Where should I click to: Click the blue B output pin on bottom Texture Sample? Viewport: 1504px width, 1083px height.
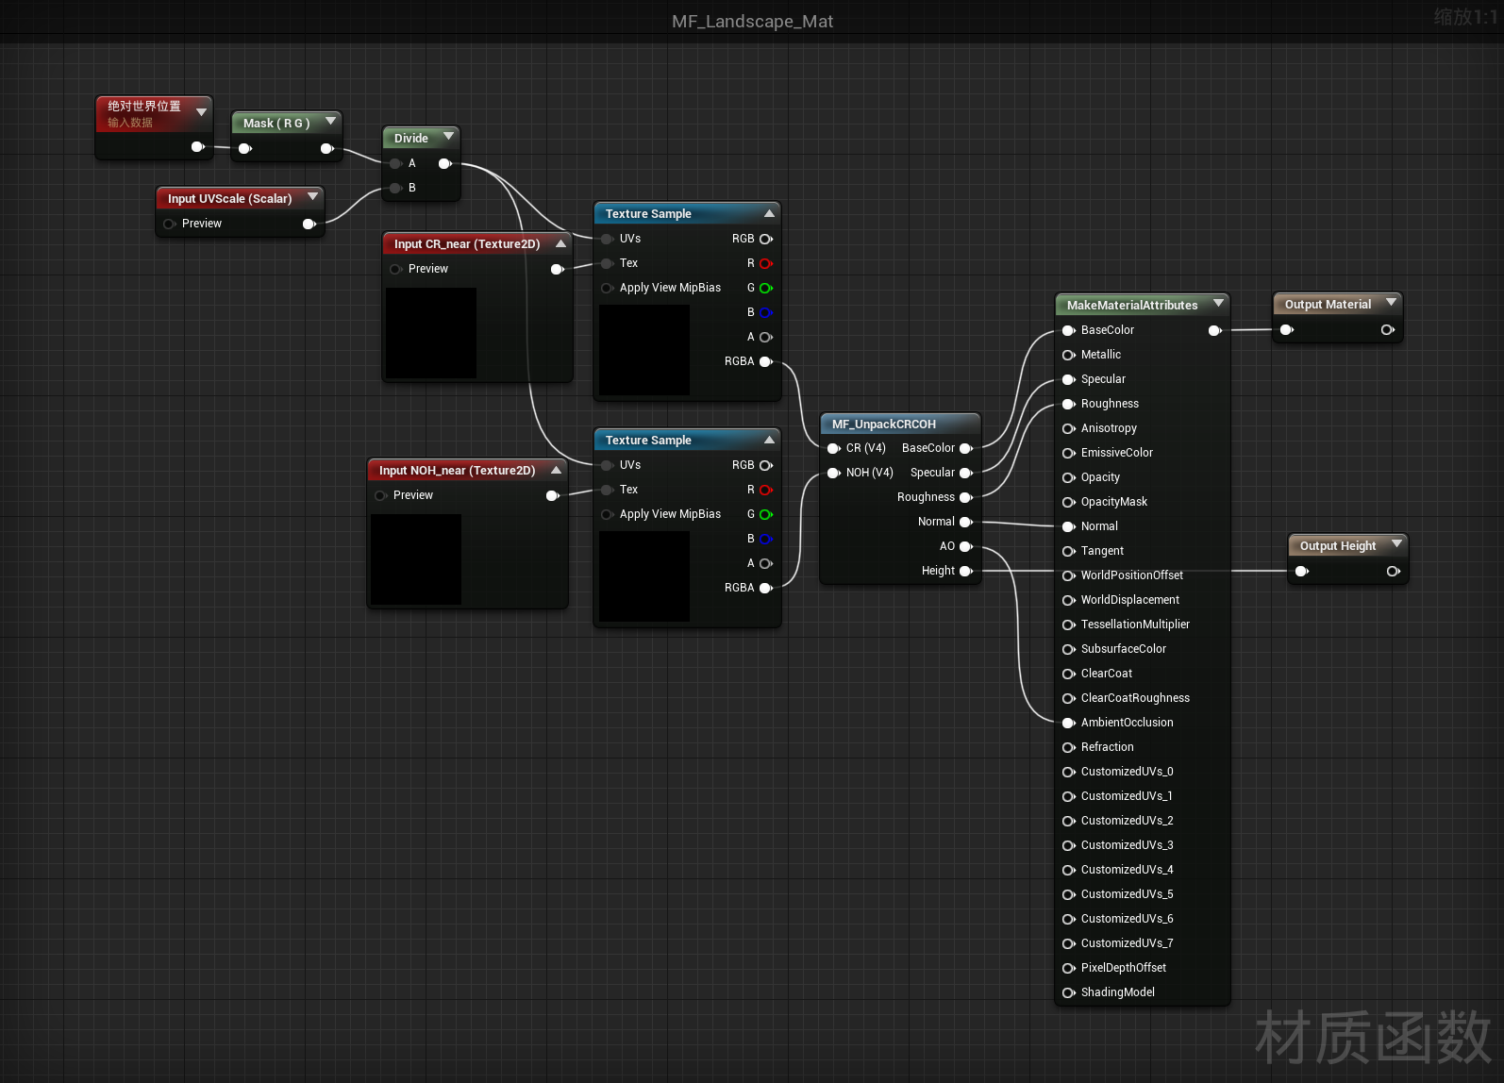pos(765,540)
